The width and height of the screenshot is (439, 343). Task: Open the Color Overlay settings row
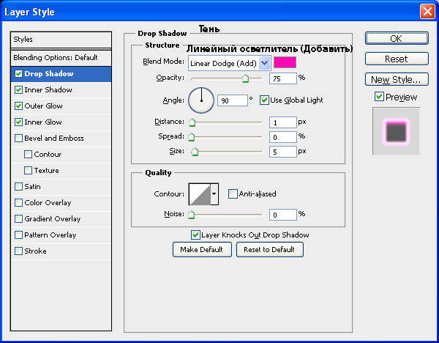click(61, 203)
